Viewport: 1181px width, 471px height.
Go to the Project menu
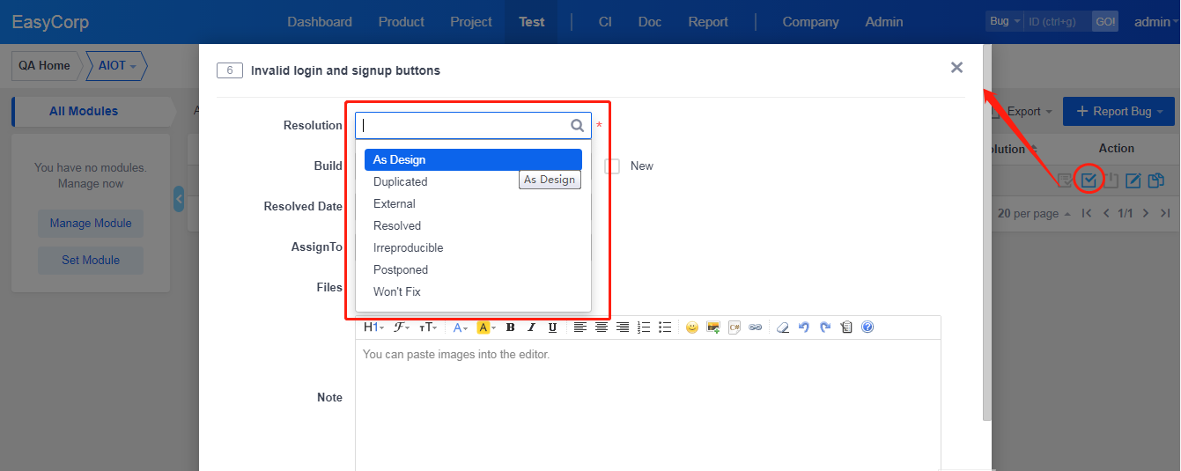pyautogui.click(x=471, y=22)
